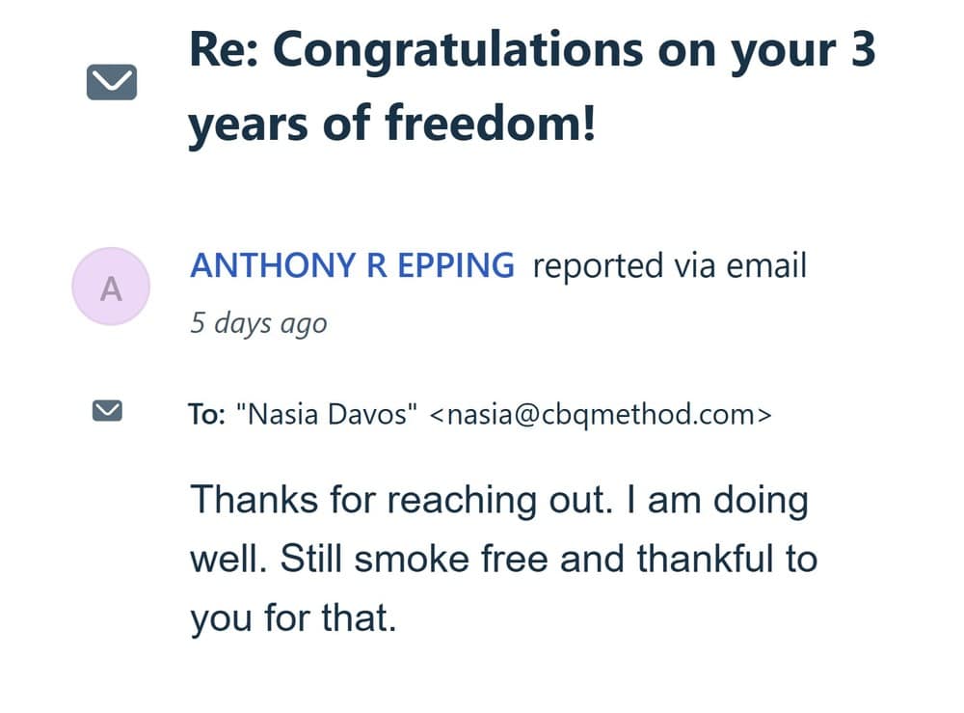Click the word 'Congratulations' in the subject

pyautogui.click(x=456, y=51)
